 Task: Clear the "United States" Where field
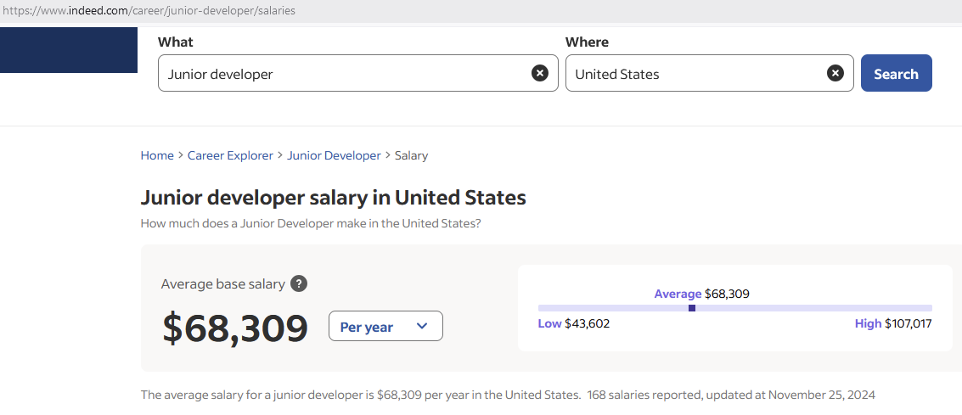tap(835, 73)
